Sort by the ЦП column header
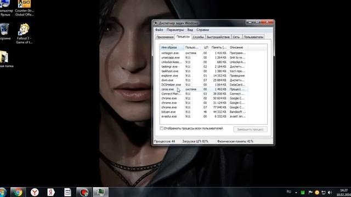Image resolution: width=351 pixels, height=197 pixels. pos(206,48)
